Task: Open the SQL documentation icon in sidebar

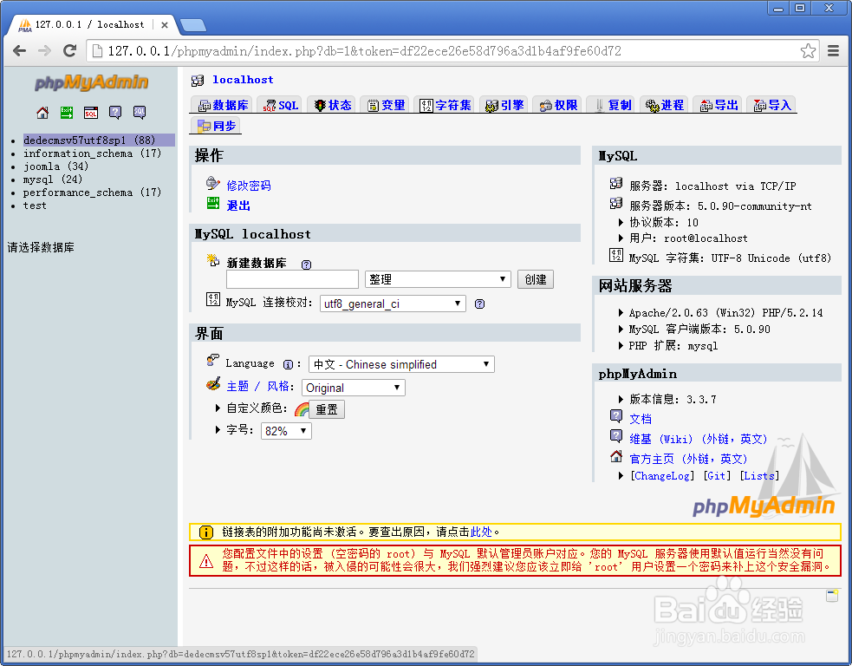Action: click(140, 113)
